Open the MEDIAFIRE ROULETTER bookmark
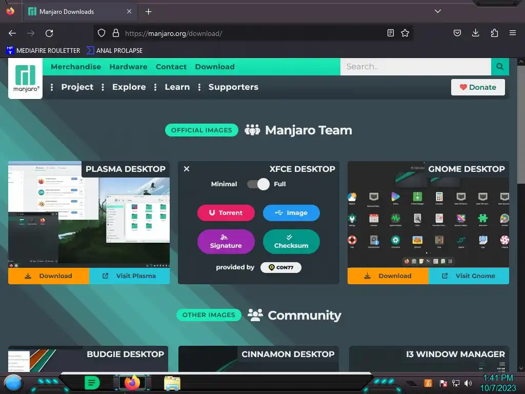 (43, 51)
